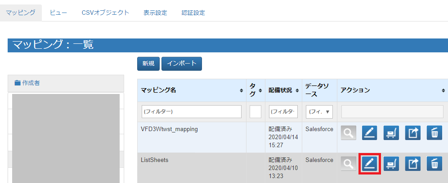Open the CSVオブジェクト tab

point(105,13)
